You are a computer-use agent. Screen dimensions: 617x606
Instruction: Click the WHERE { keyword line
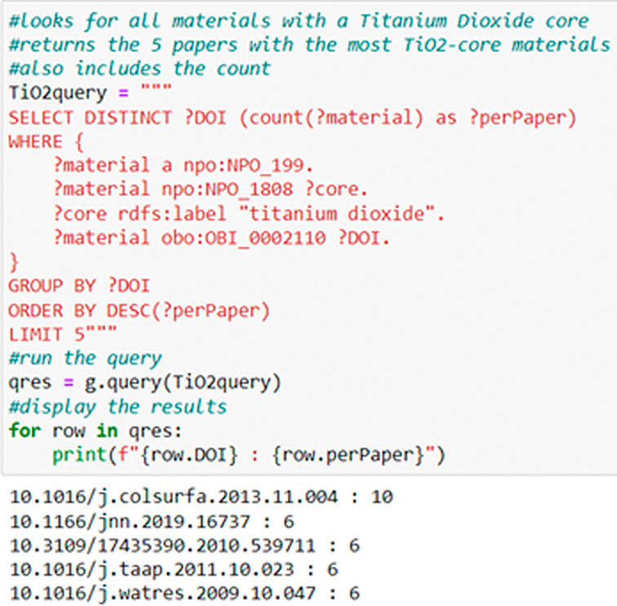pos(45,142)
